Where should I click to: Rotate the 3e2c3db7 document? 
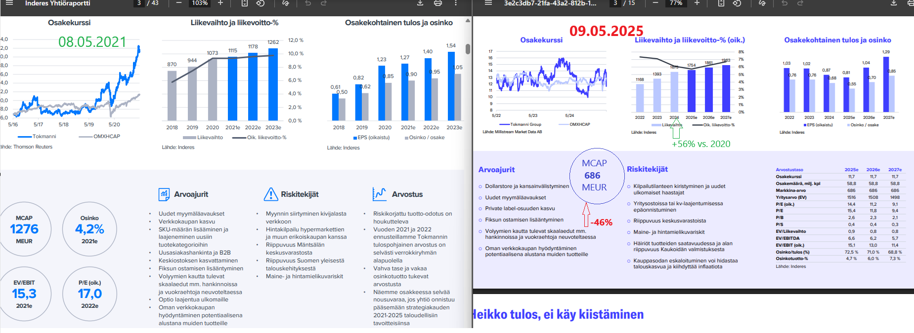[737, 3]
